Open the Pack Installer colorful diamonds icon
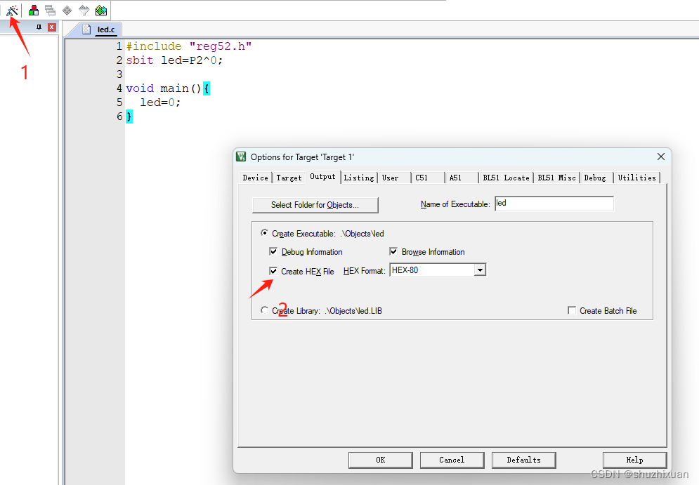 101,11
